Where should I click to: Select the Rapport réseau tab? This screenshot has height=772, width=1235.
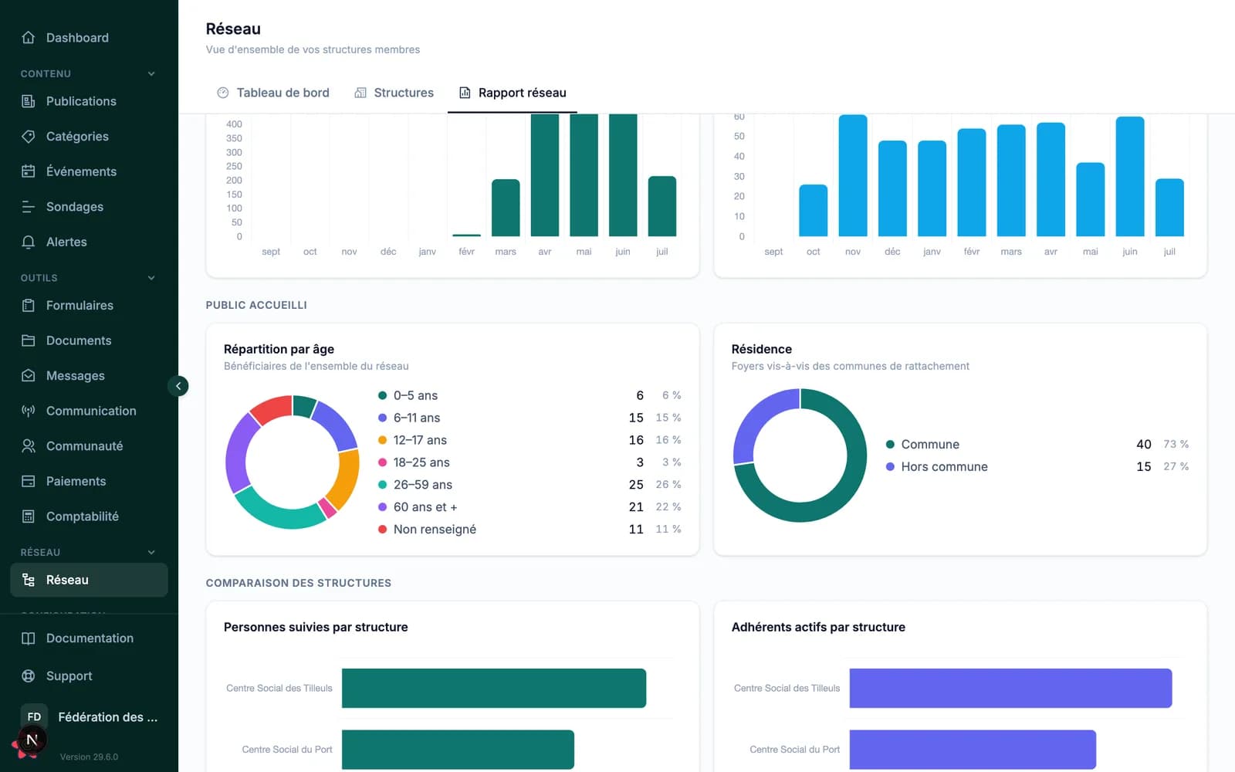tap(513, 93)
